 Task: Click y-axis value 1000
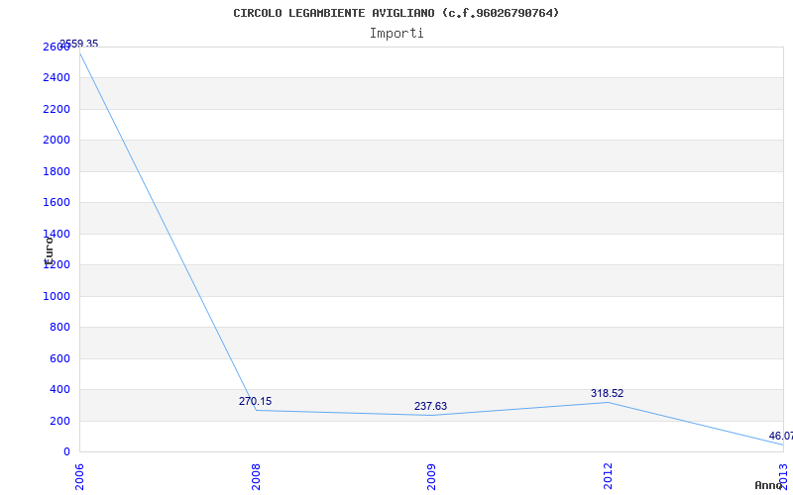click(x=57, y=296)
